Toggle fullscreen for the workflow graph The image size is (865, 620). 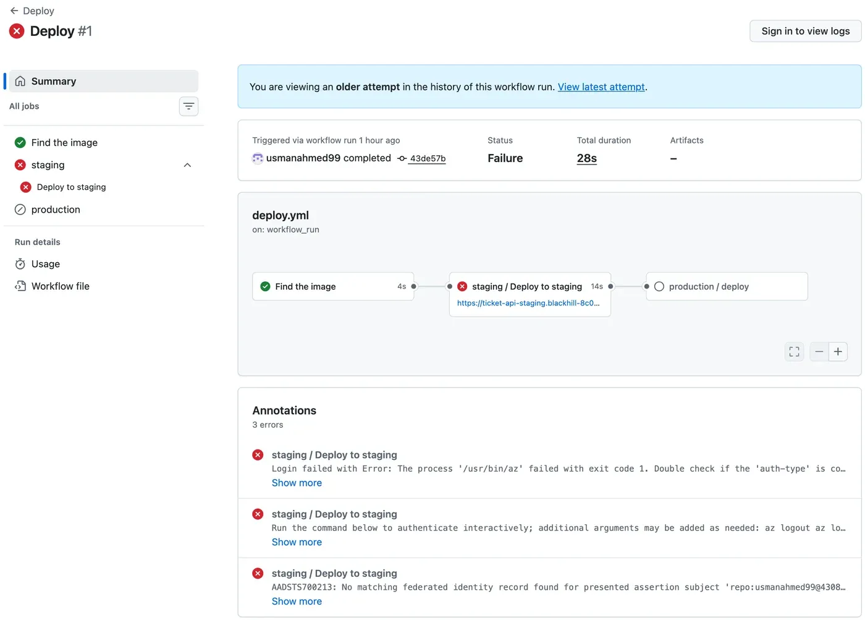[x=795, y=352]
